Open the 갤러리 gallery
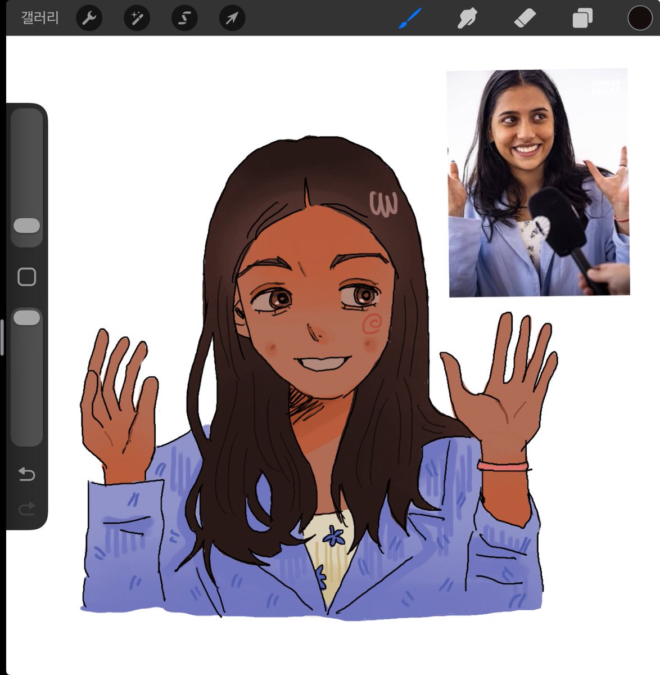 (40, 18)
